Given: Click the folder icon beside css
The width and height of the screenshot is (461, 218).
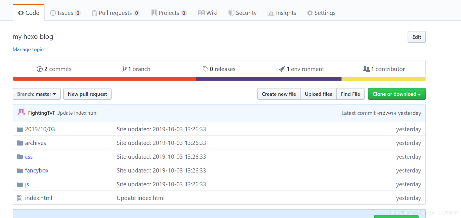Looking at the screenshot, I should 20,157.
